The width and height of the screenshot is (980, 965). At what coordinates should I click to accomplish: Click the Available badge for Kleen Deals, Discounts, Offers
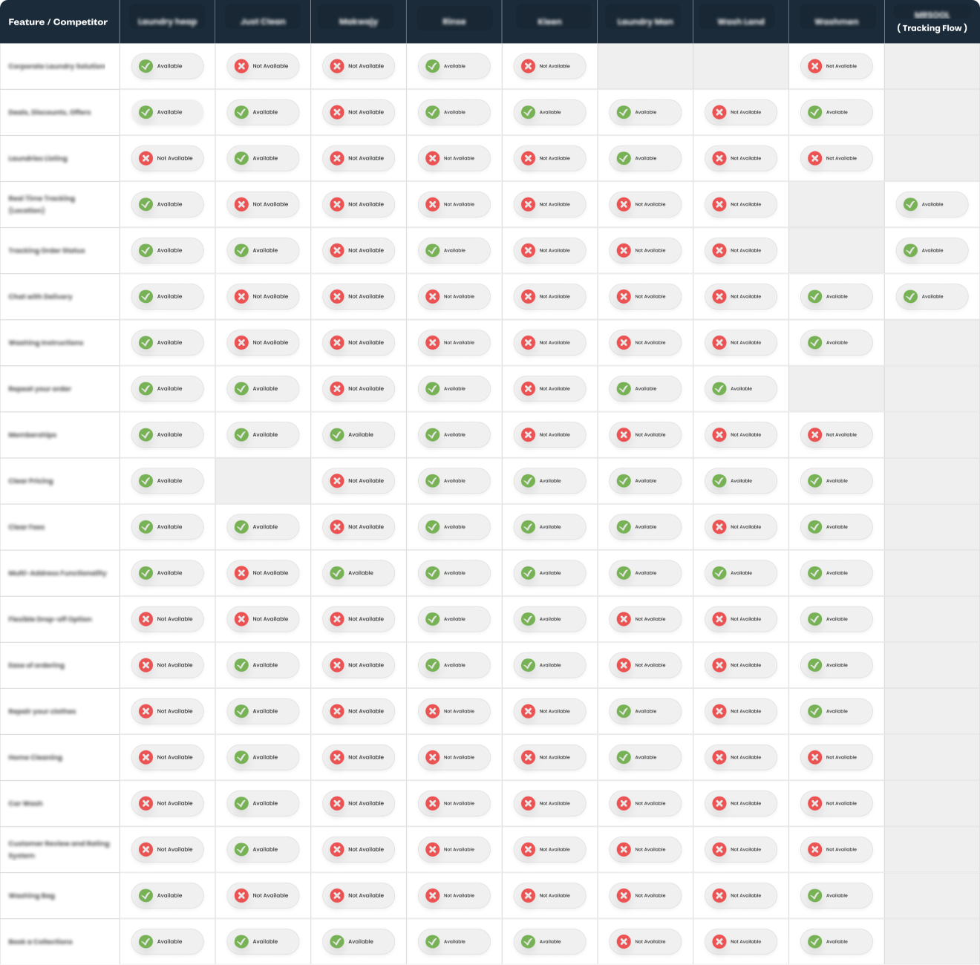(549, 112)
